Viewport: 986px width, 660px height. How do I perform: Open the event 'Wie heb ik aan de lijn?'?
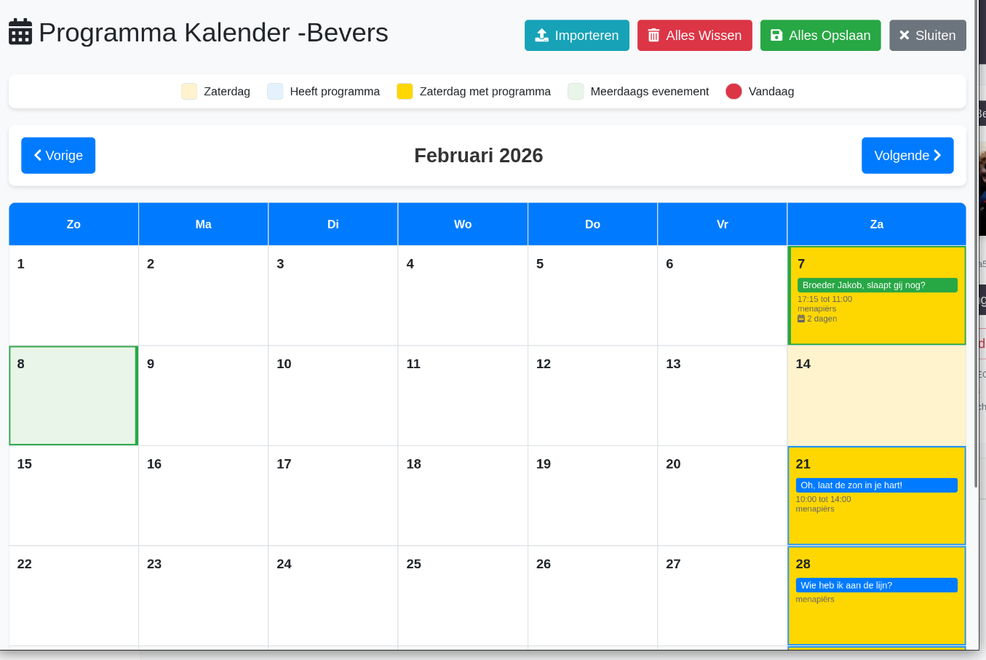tap(876, 584)
